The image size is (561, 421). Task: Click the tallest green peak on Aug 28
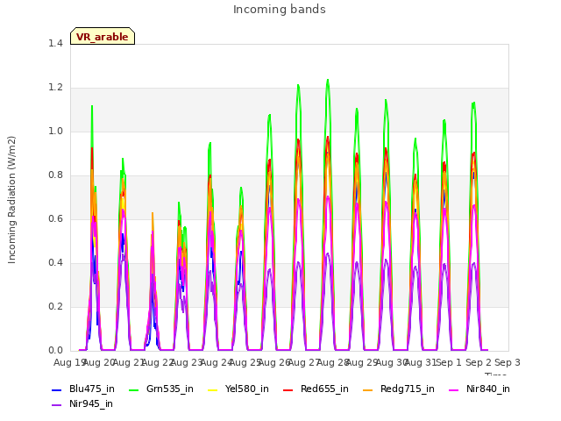coord(328,80)
